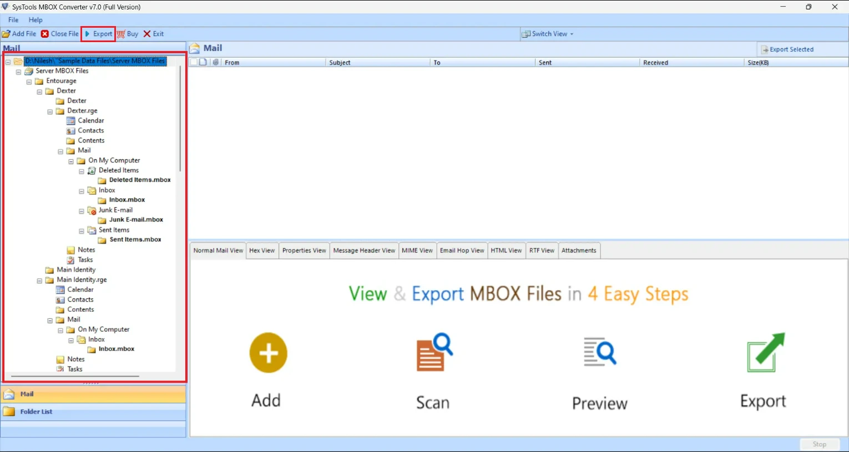Collapse the Server MBOX Files tree node
849x452 pixels.
(18, 72)
